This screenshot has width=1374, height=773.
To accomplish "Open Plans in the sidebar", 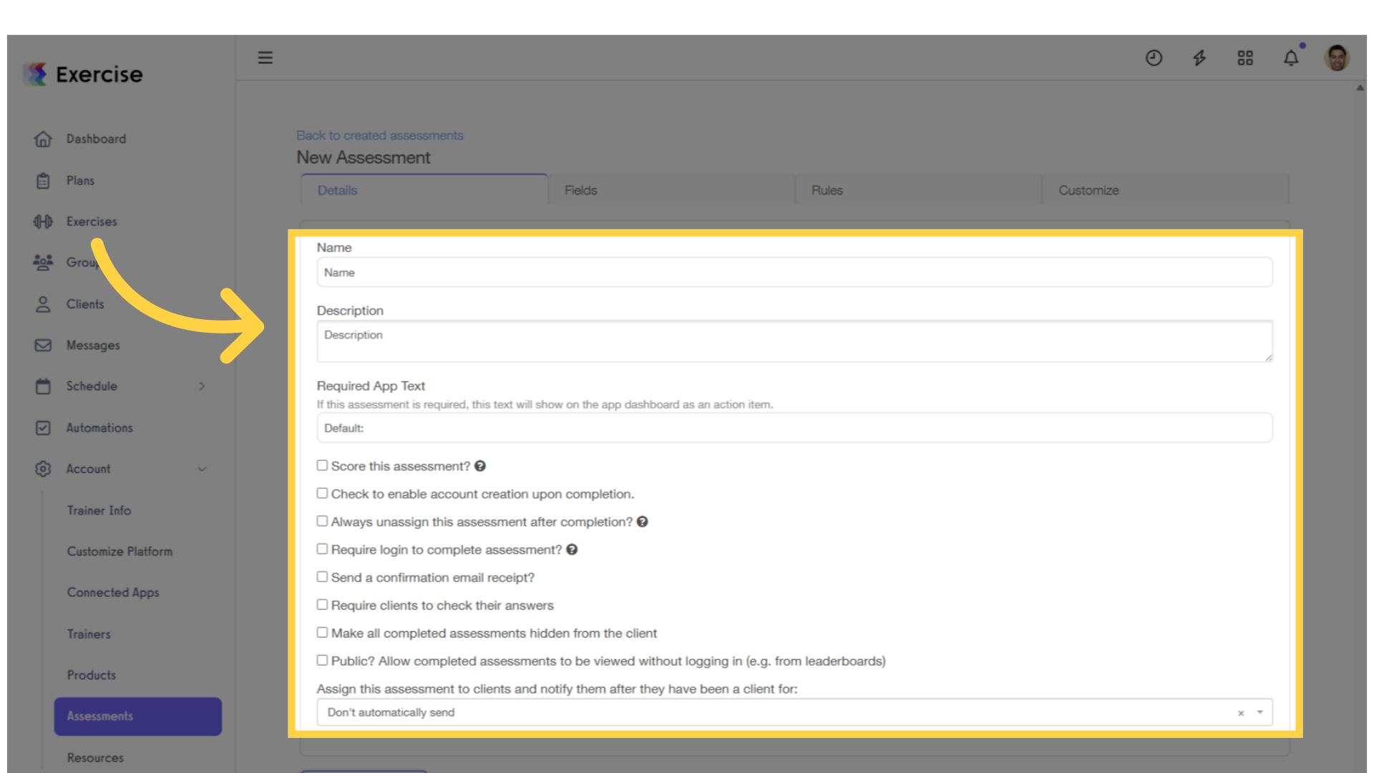I will (x=80, y=180).
